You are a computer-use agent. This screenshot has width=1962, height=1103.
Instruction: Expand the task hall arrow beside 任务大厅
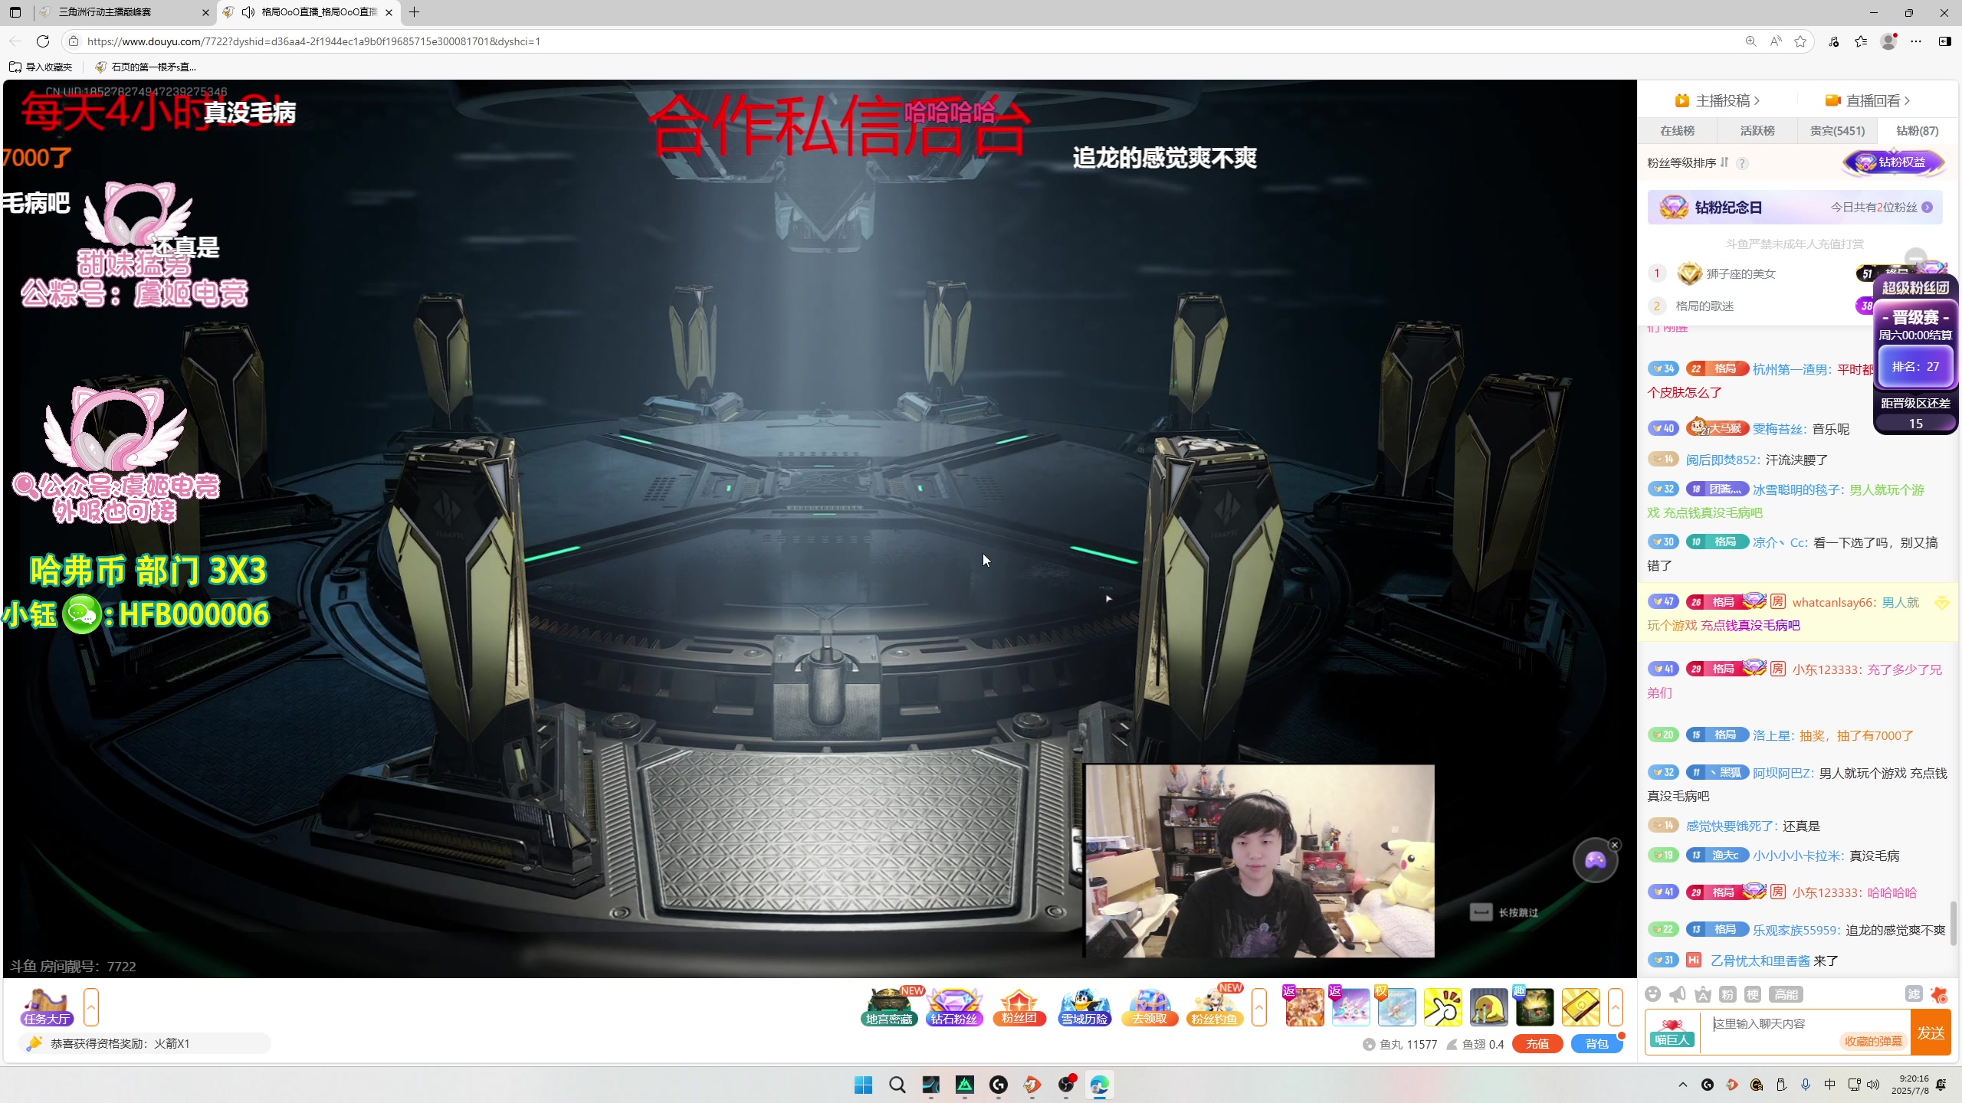click(91, 1006)
